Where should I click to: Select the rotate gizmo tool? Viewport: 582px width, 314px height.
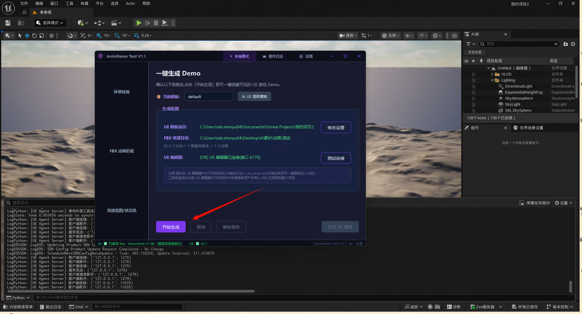(34, 36)
